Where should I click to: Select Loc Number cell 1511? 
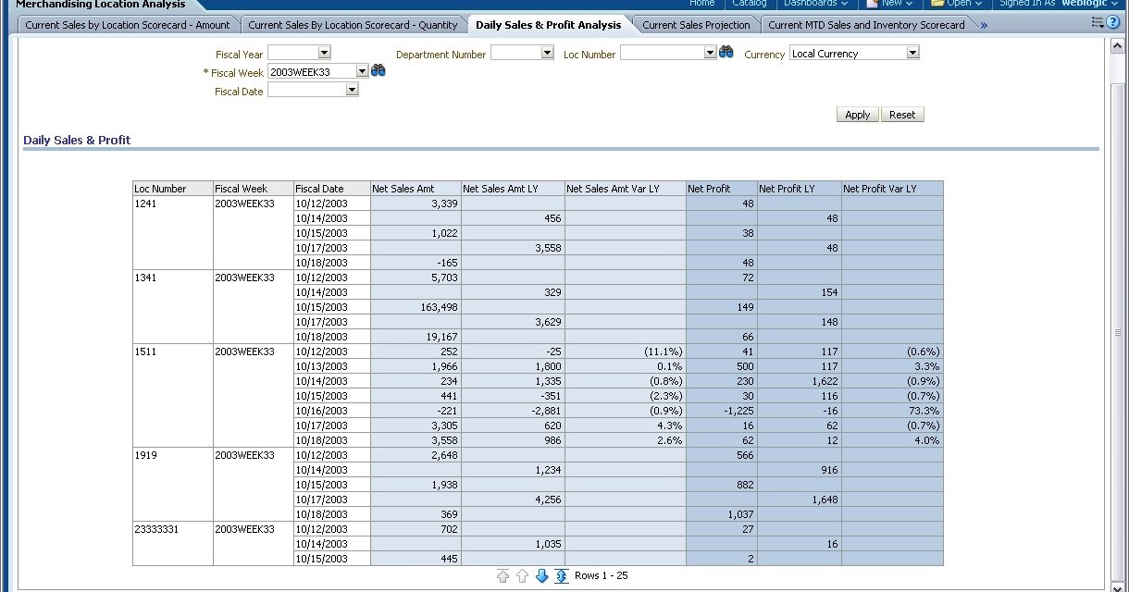click(x=173, y=396)
